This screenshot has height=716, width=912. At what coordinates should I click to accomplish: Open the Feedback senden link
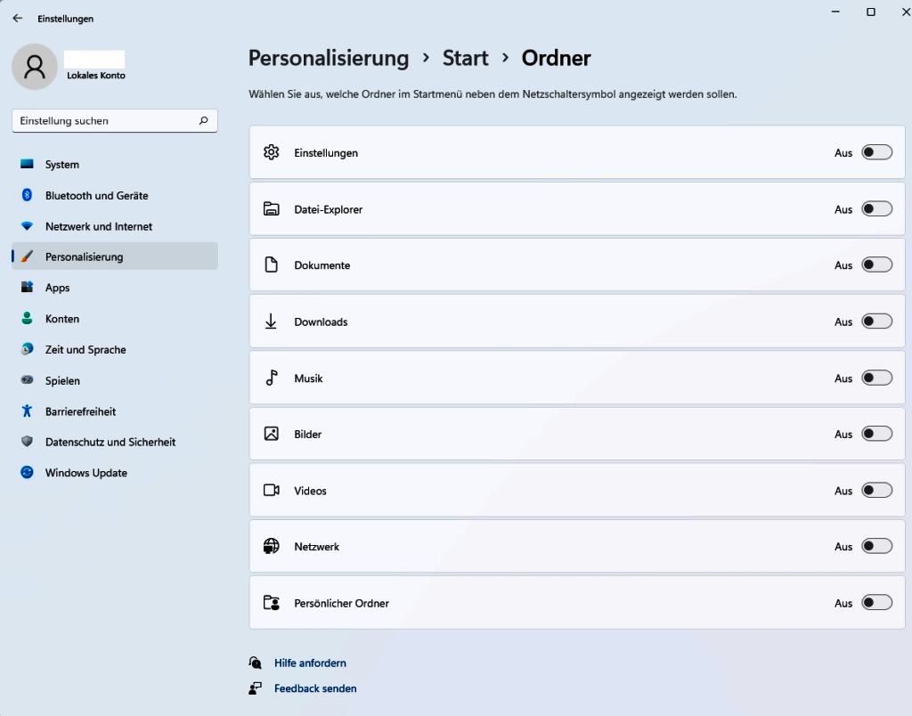coord(315,688)
